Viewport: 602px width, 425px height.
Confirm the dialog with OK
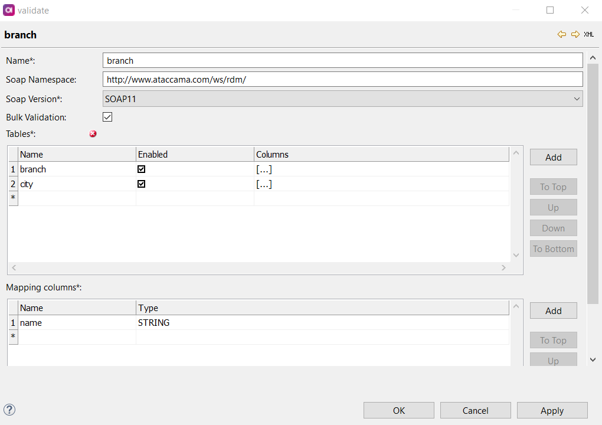(x=398, y=410)
